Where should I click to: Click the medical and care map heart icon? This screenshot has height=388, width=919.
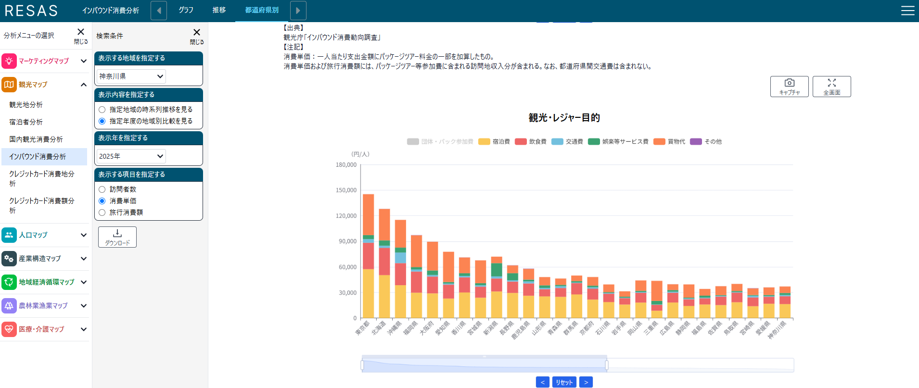9,329
